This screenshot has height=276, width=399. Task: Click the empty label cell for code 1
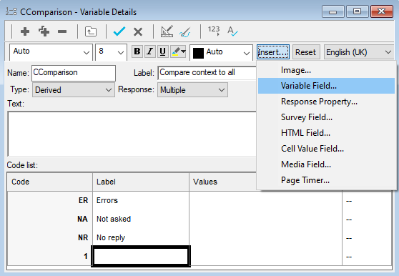(x=141, y=256)
